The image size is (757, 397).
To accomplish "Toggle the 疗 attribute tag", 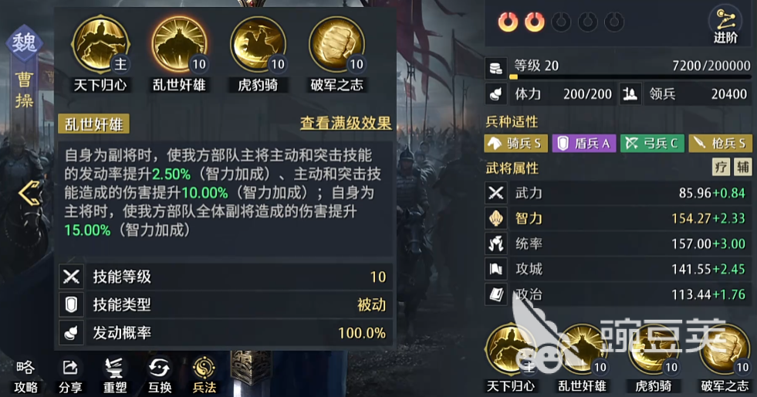I will pos(722,168).
